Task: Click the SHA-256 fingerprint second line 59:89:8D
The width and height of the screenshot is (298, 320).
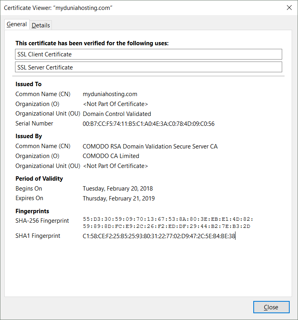Action: pyautogui.click(x=166, y=226)
